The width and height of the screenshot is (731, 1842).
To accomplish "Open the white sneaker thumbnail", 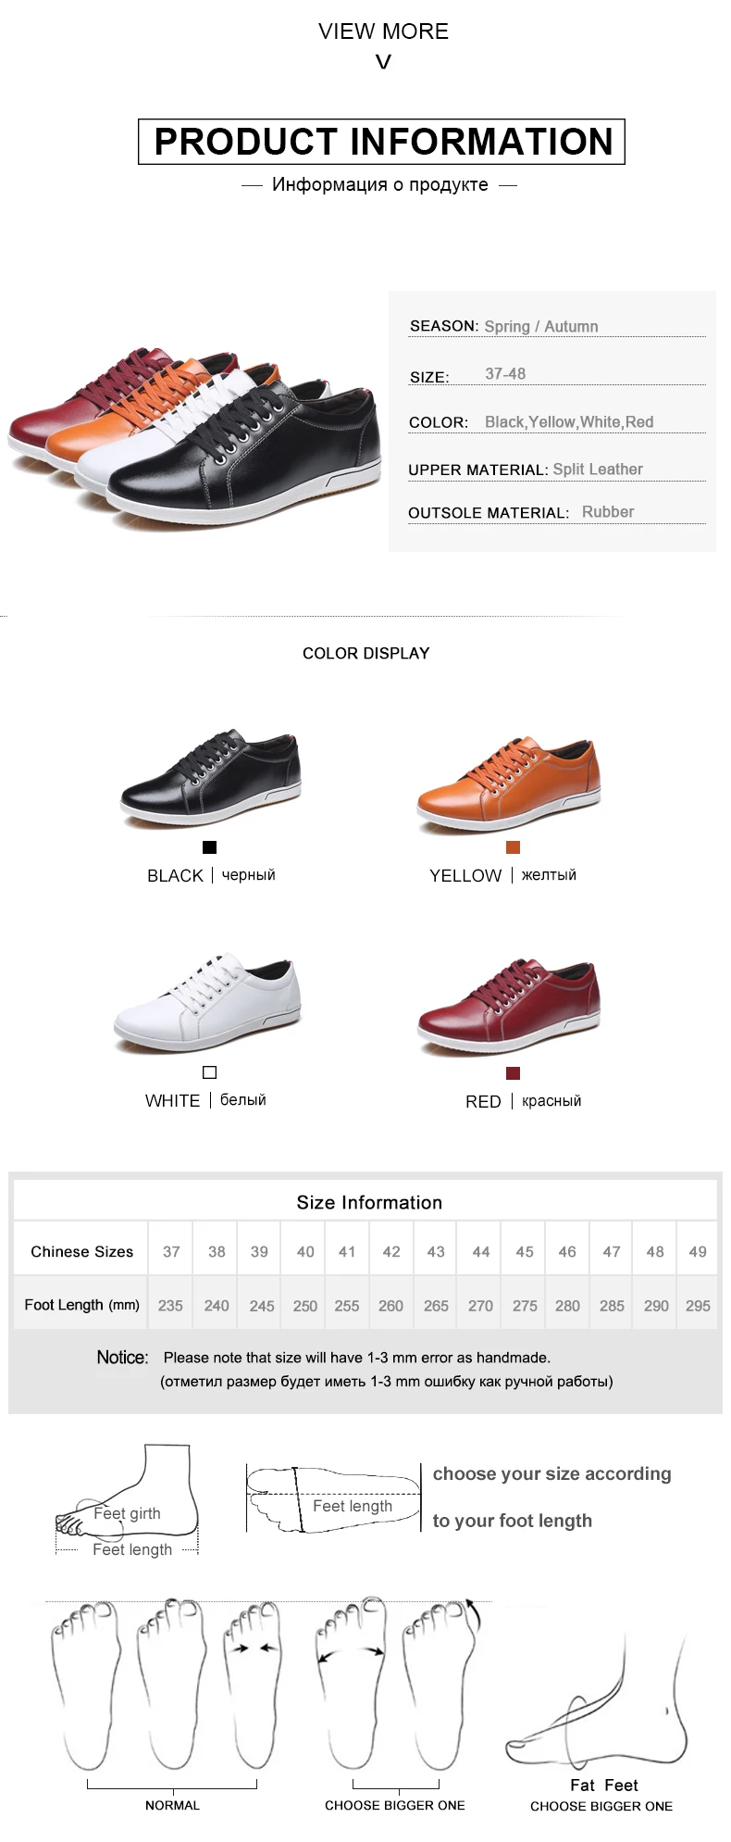I will pyautogui.click(x=209, y=1005).
